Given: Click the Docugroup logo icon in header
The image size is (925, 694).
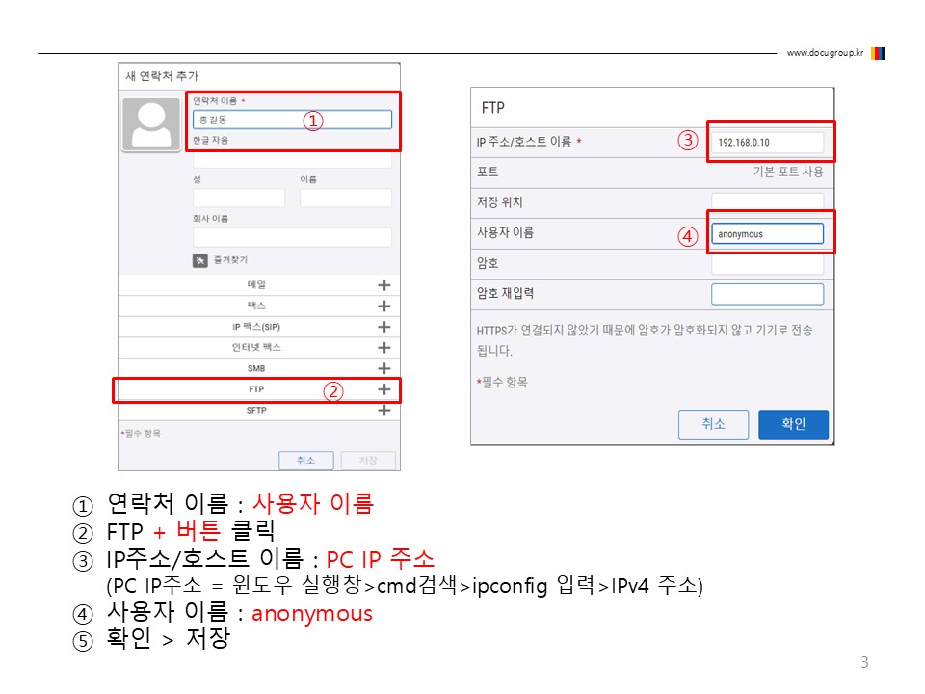Looking at the screenshot, I should tap(879, 53).
